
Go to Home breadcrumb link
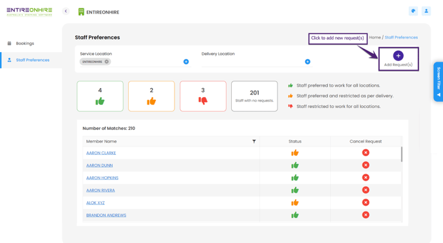coord(375,37)
